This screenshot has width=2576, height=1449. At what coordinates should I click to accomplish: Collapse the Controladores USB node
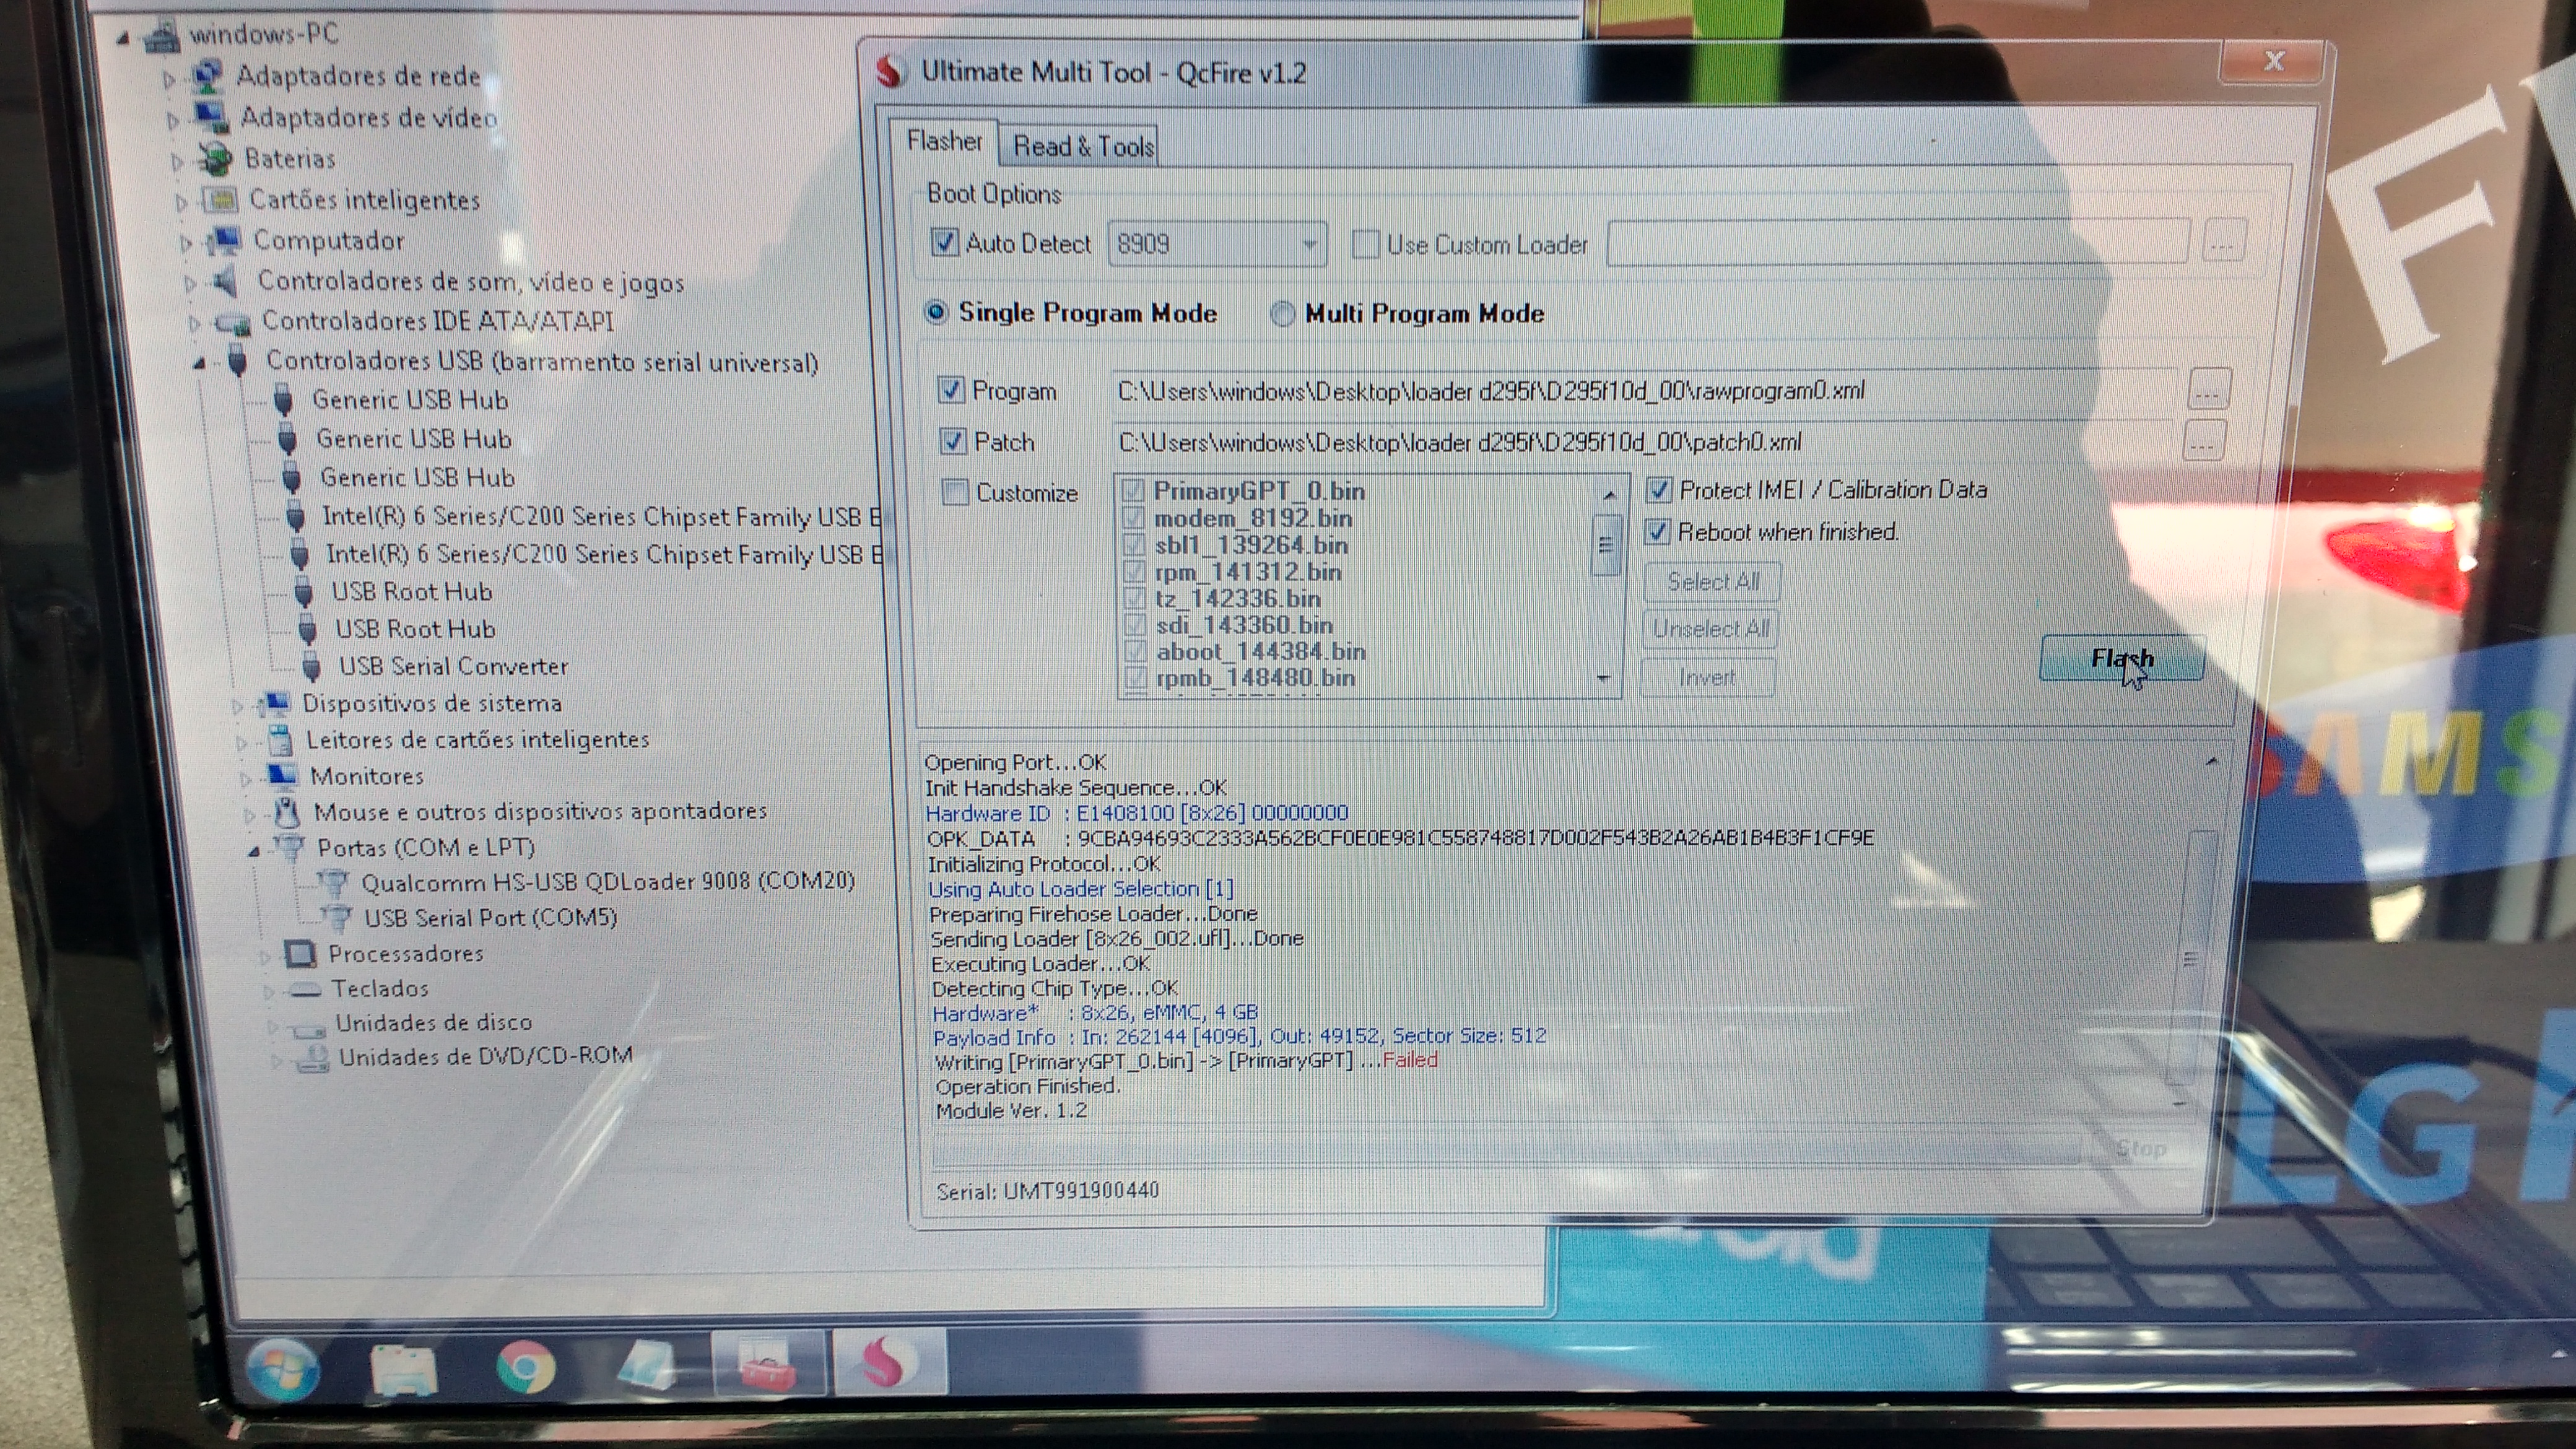(199, 363)
